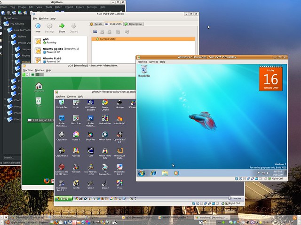Open Helicon Focus shortcut on WinXP desktop

click(x=105, y=136)
